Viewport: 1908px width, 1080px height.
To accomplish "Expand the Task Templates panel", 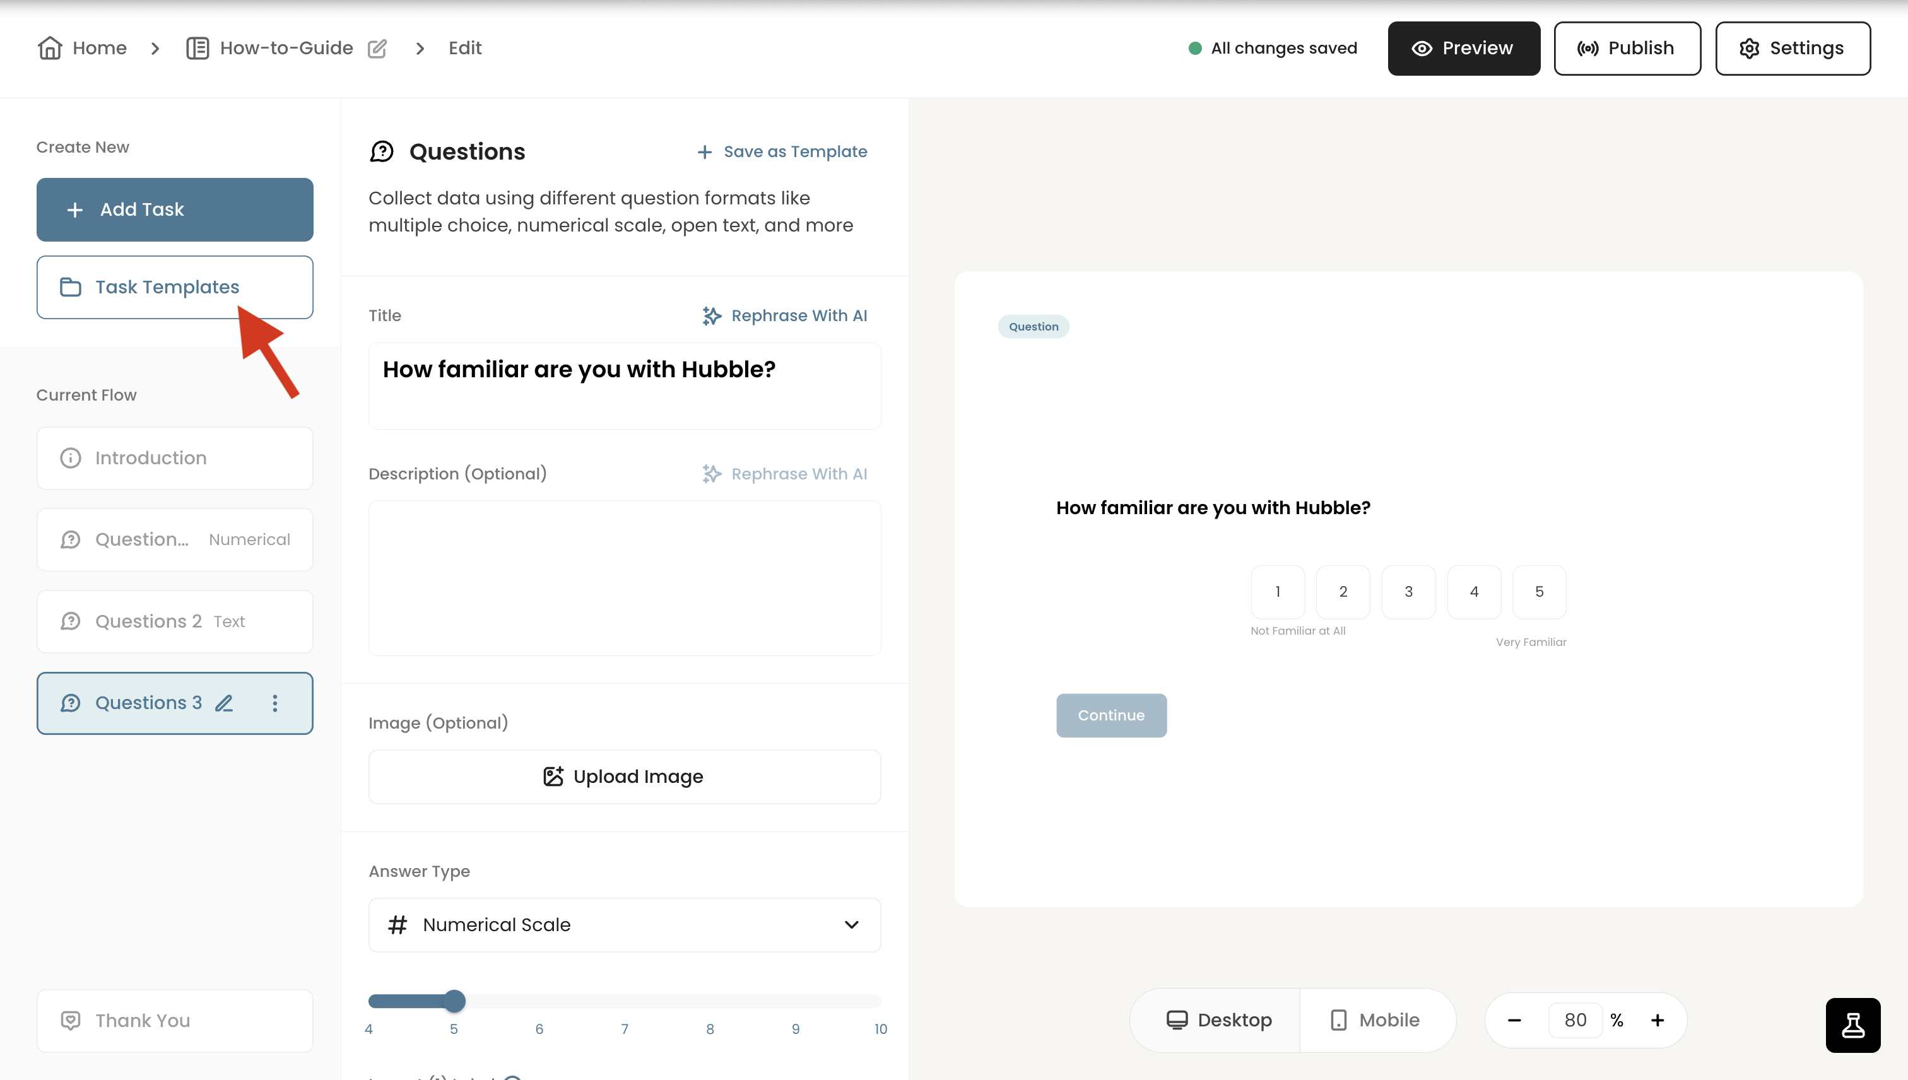I will tap(174, 287).
